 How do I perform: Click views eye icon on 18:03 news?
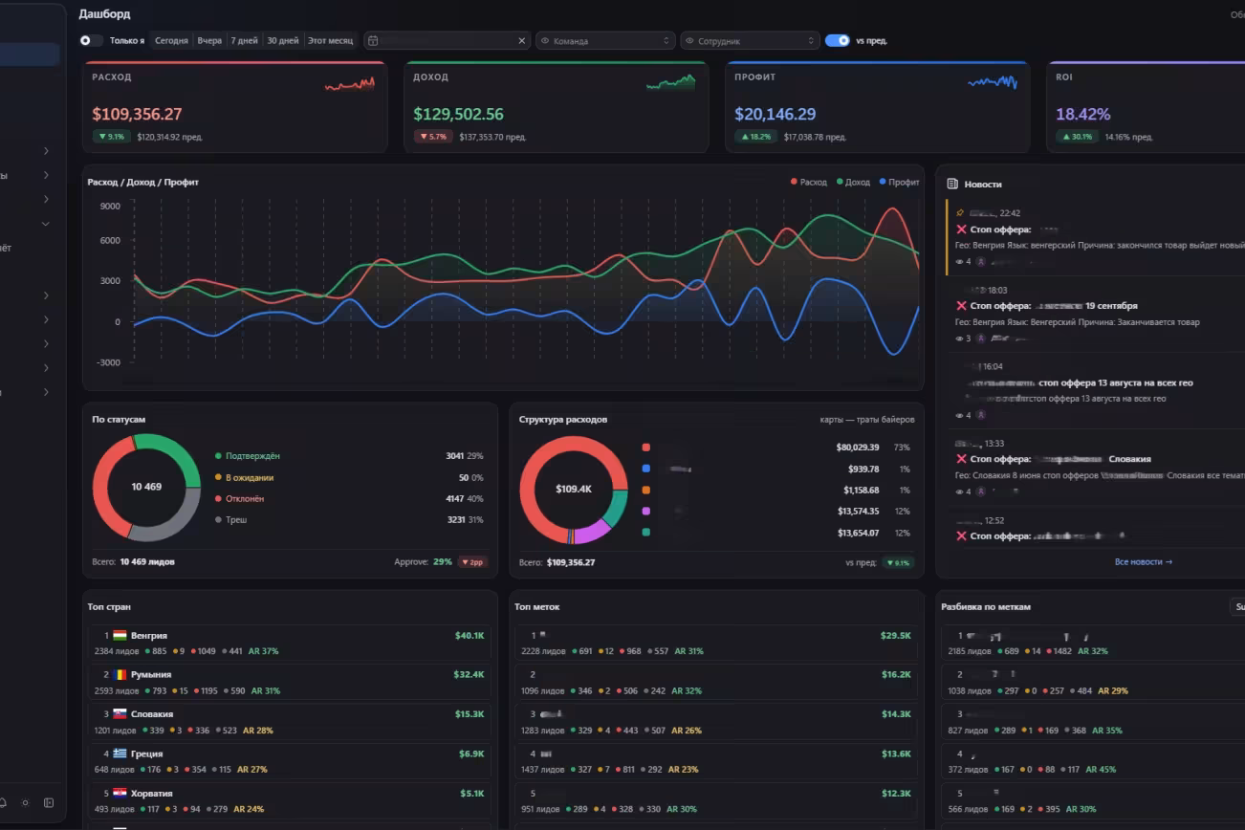coord(960,339)
